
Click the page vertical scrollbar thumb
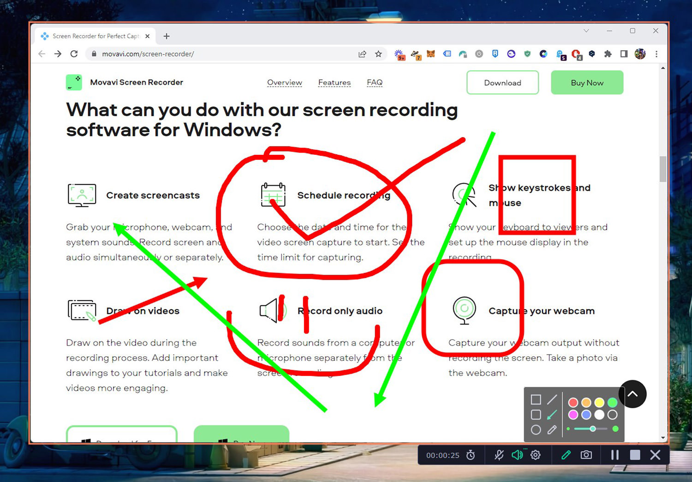(x=663, y=169)
